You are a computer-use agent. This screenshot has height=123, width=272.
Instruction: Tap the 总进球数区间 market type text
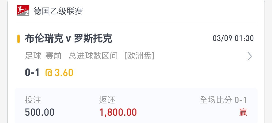coord(93,56)
